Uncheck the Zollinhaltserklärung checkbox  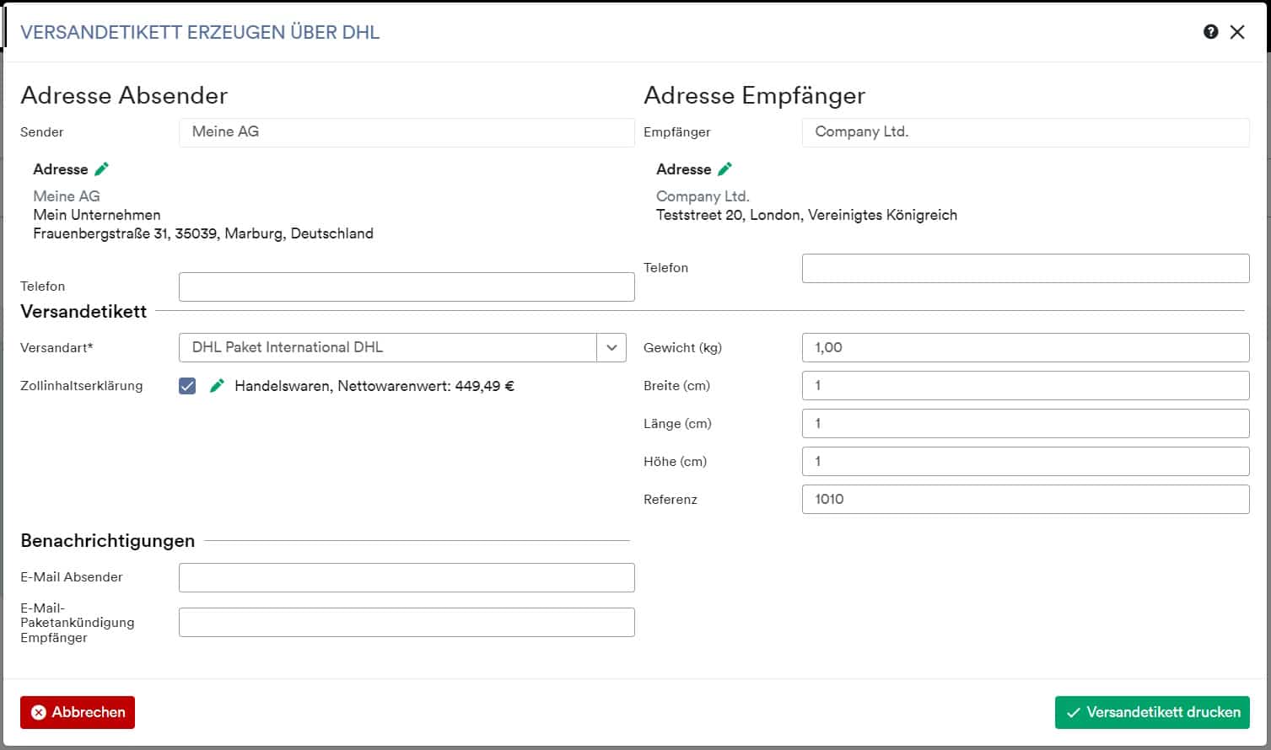click(x=187, y=386)
